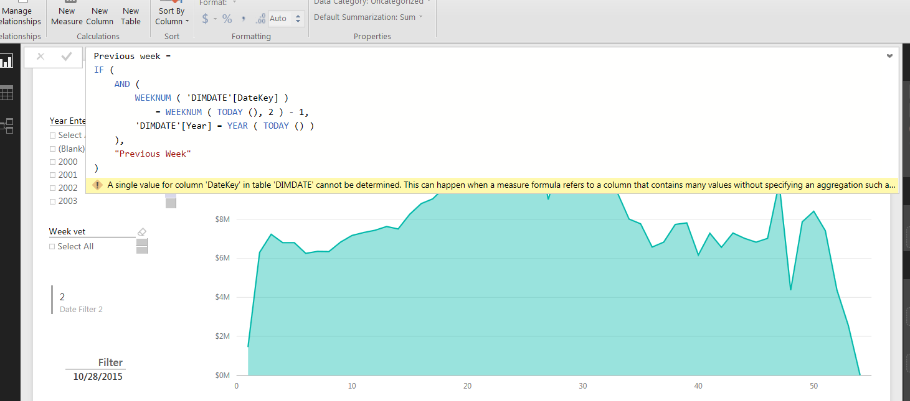This screenshot has width=910, height=401.
Task: Open the Report view in left sidebar
Action: tap(7, 61)
